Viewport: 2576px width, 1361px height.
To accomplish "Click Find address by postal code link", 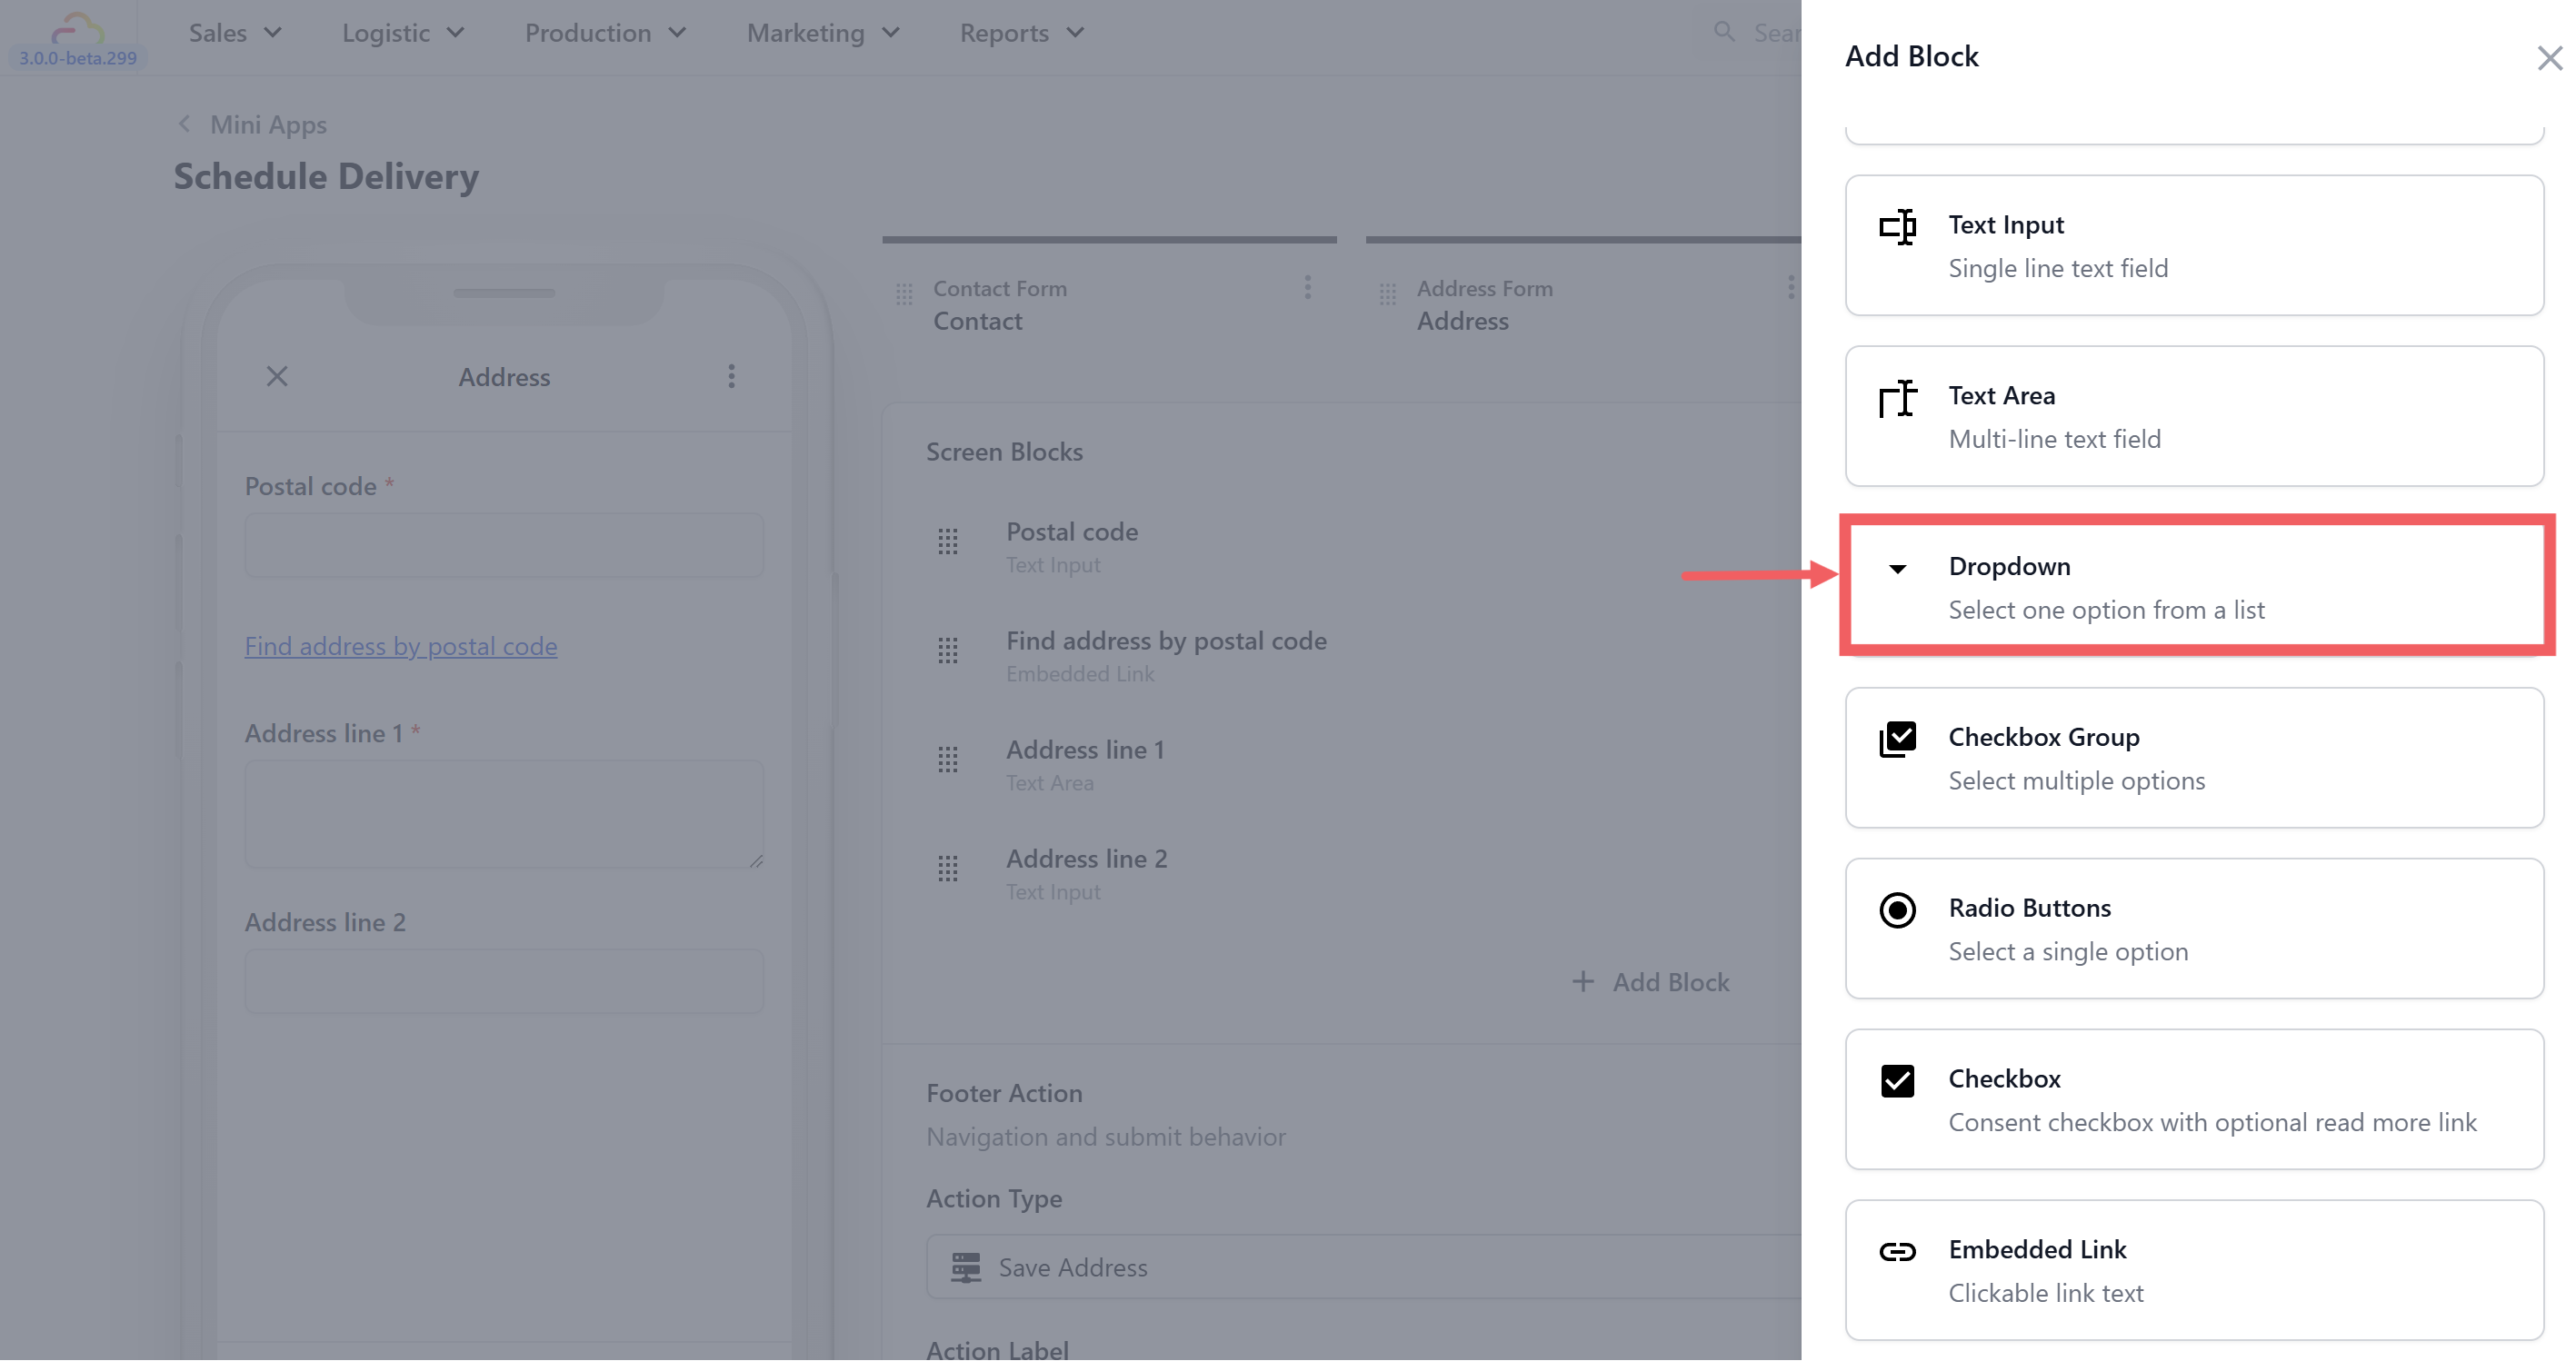I will (x=401, y=647).
